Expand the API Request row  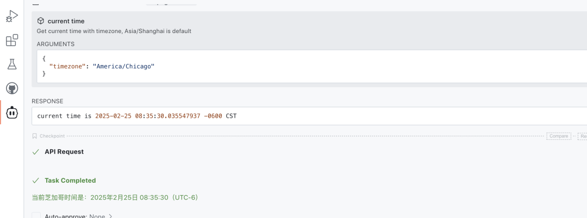point(64,152)
